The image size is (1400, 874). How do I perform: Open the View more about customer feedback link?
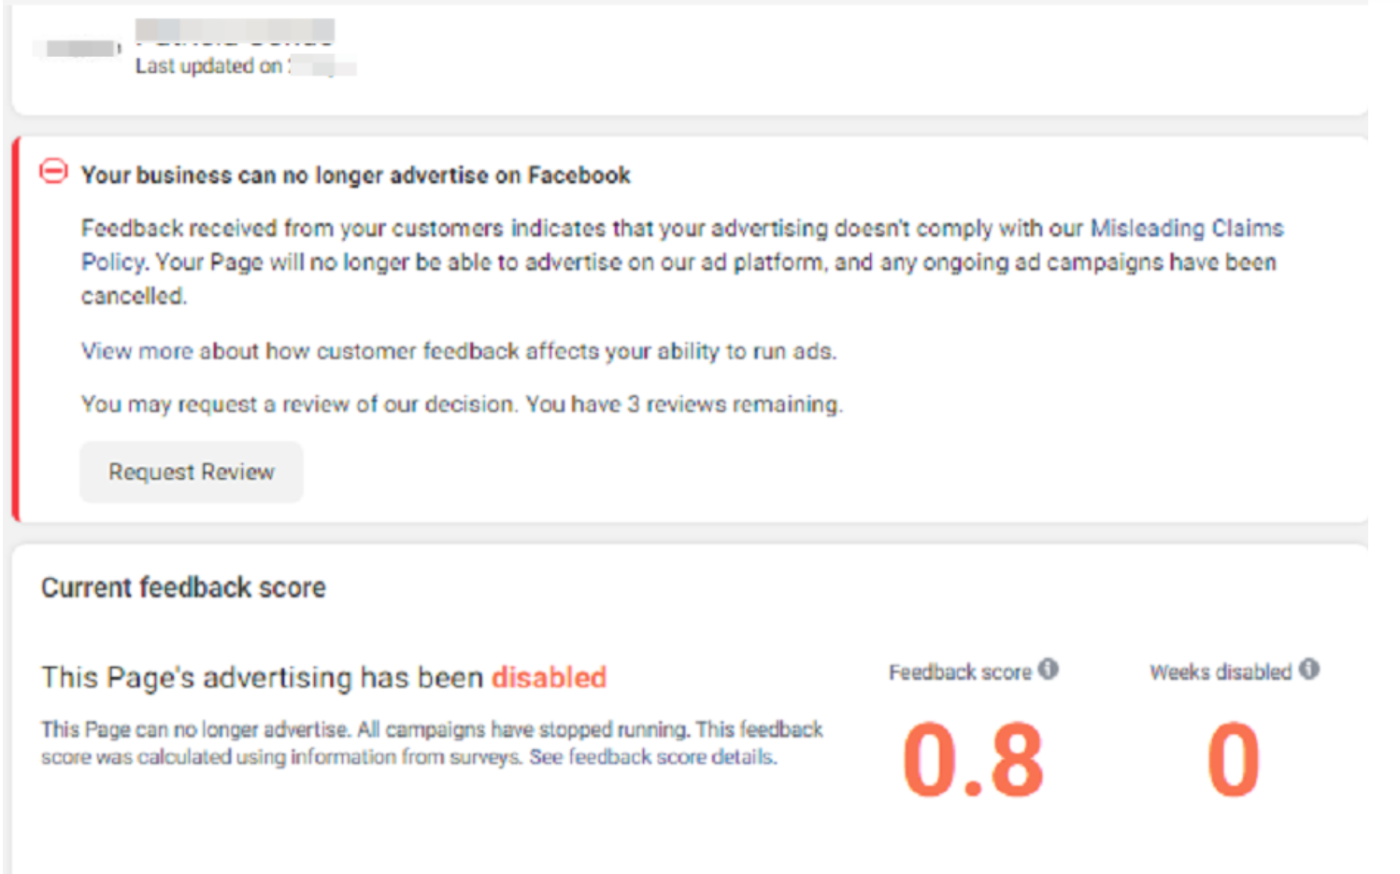pyautogui.click(x=458, y=351)
